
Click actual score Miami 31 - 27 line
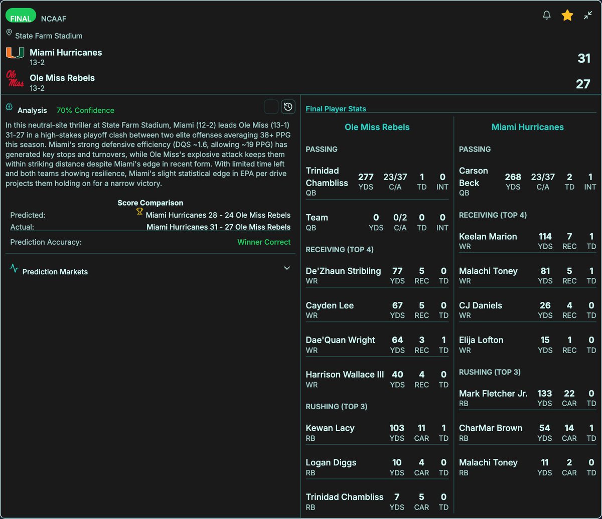pos(219,227)
